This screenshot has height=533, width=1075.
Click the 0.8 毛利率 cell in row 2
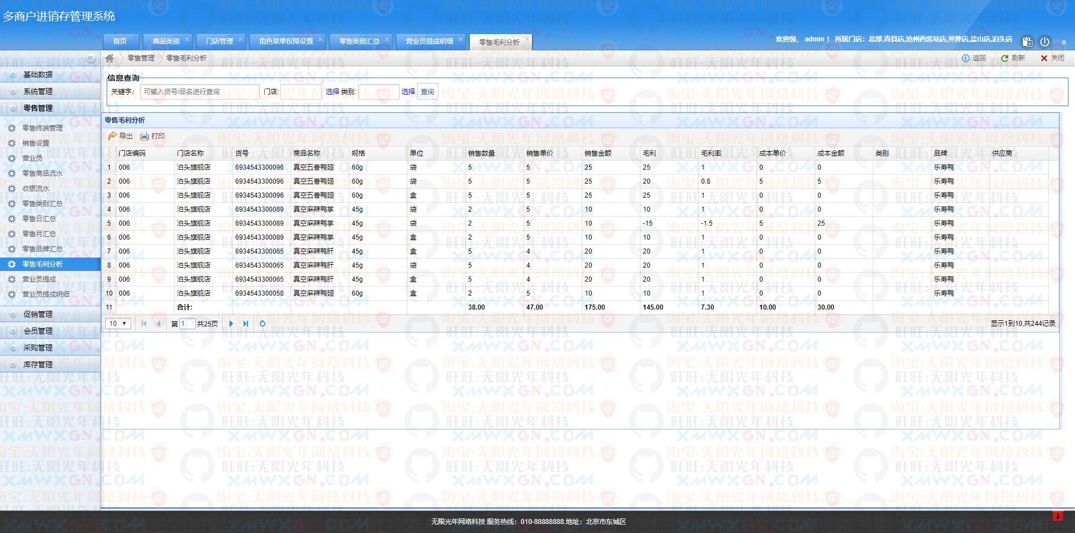click(x=727, y=181)
